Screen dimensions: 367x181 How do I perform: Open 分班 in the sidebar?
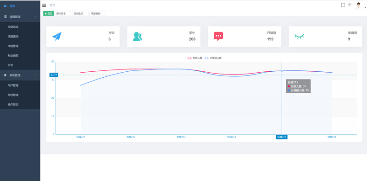click(20, 65)
